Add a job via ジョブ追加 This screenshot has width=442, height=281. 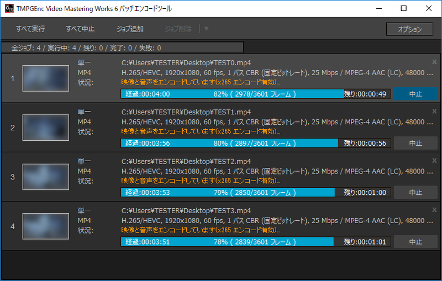(x=130, y=29)
